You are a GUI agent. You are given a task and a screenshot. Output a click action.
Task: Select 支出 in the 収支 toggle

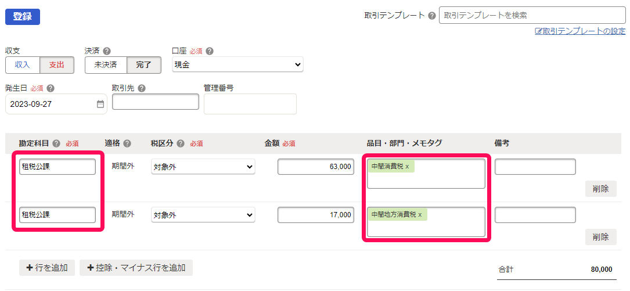(x=57, y=65)
